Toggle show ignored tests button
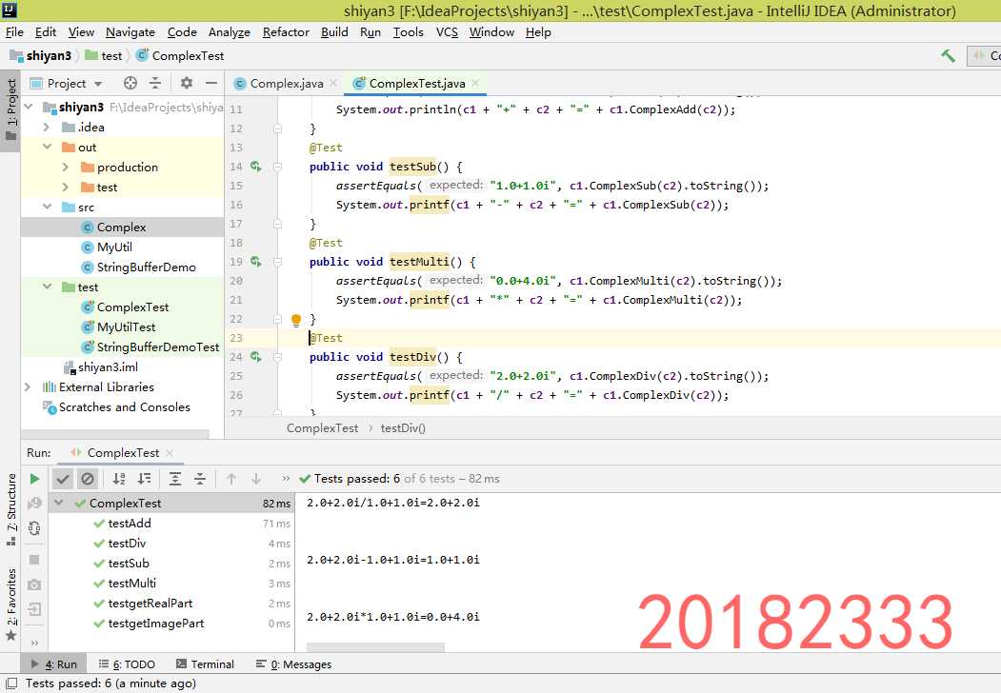Viewport: 1001px width, 693px height. 88,479
